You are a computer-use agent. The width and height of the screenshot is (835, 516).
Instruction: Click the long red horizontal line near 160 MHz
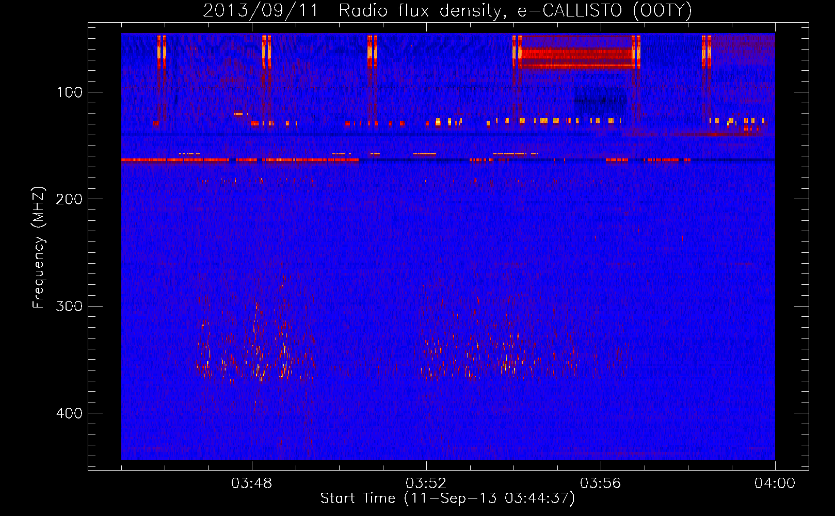(x=240, y=160)
